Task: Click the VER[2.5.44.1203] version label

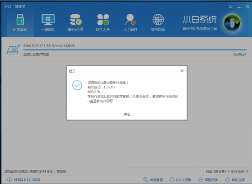Action: [x=27, y=180]
